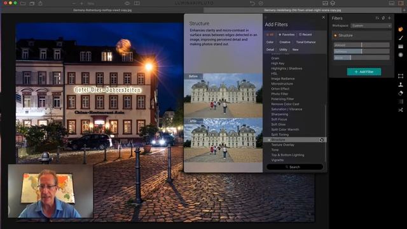Image resolution: width=407 pixels, height=229 pixels.
Task: Switch to the Germany-Rothenburg image tab
Action: pyautogui.click(x=102, y=10)
